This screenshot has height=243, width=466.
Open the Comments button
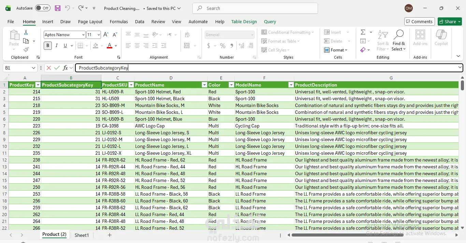pyautogui.click(x=419, y=21)
